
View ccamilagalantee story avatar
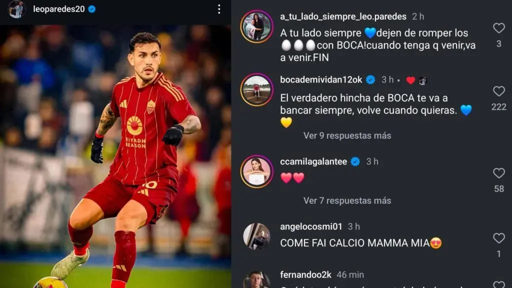(257, 171)
